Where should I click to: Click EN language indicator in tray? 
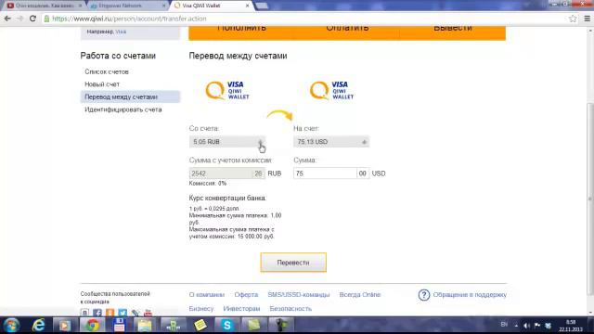[x=504, y=325]
